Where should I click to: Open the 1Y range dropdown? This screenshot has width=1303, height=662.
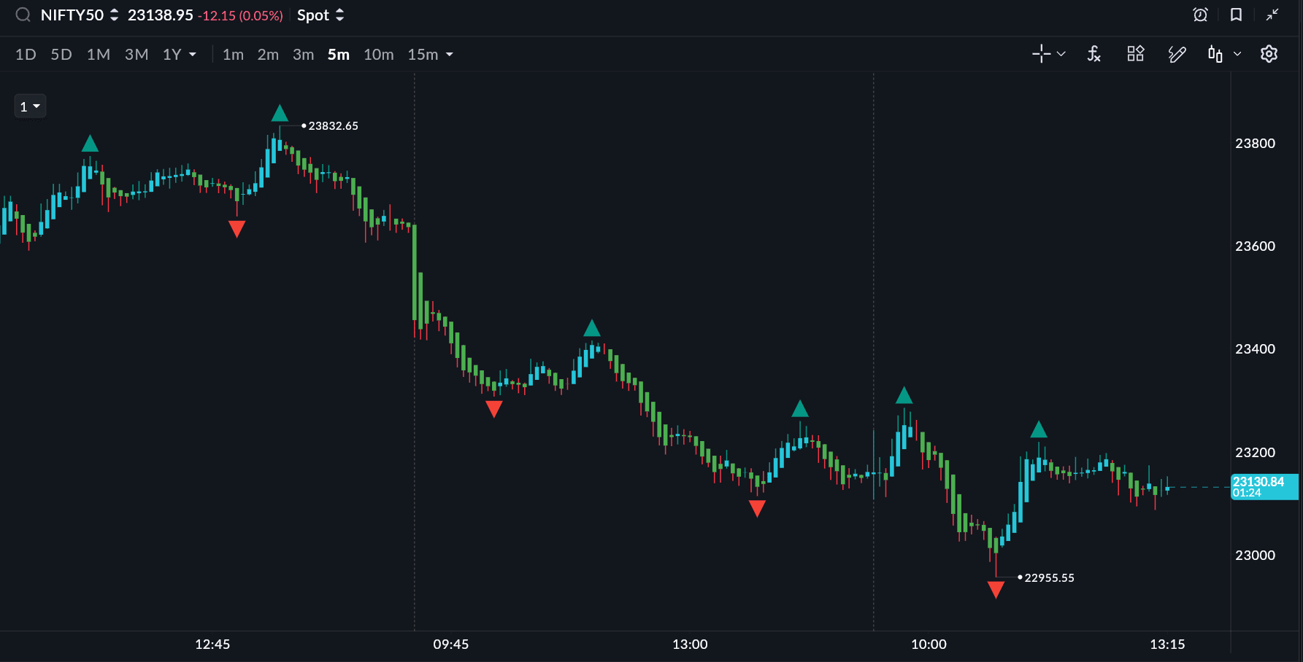[180, 55]
